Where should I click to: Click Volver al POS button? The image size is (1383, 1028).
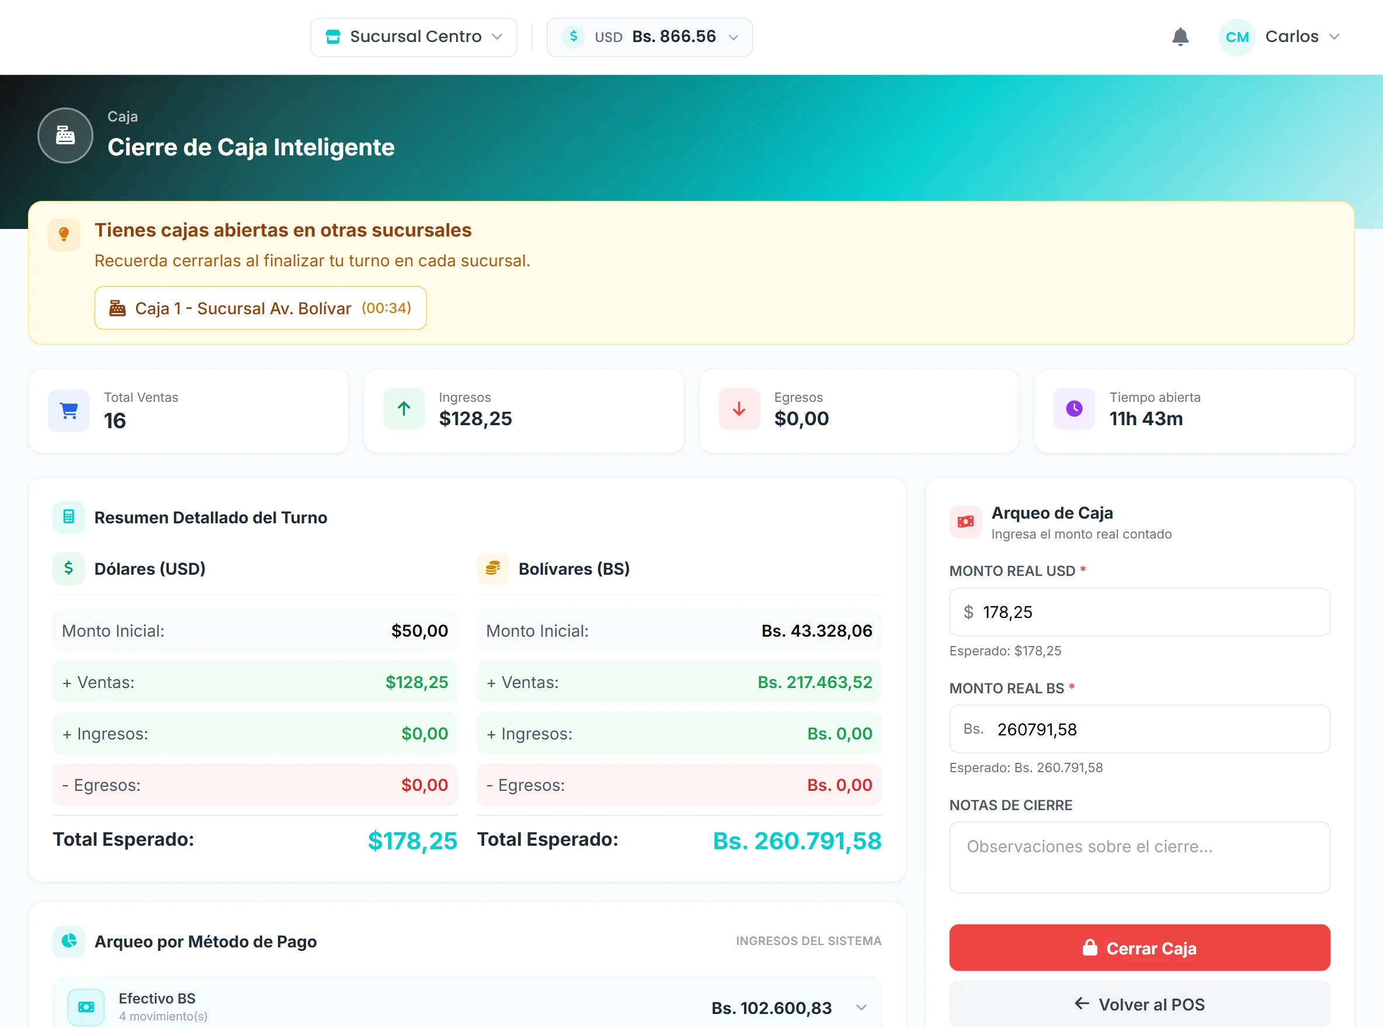[1139, 1003]
